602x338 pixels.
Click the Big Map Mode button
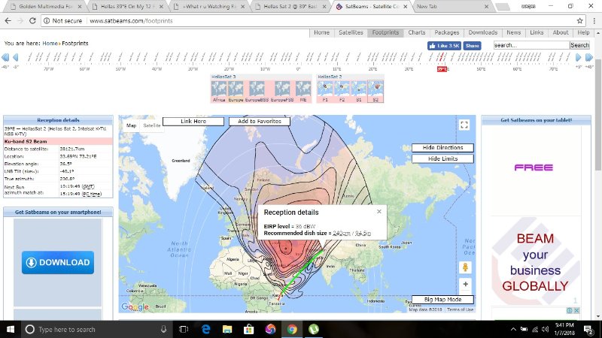[442, 300]
